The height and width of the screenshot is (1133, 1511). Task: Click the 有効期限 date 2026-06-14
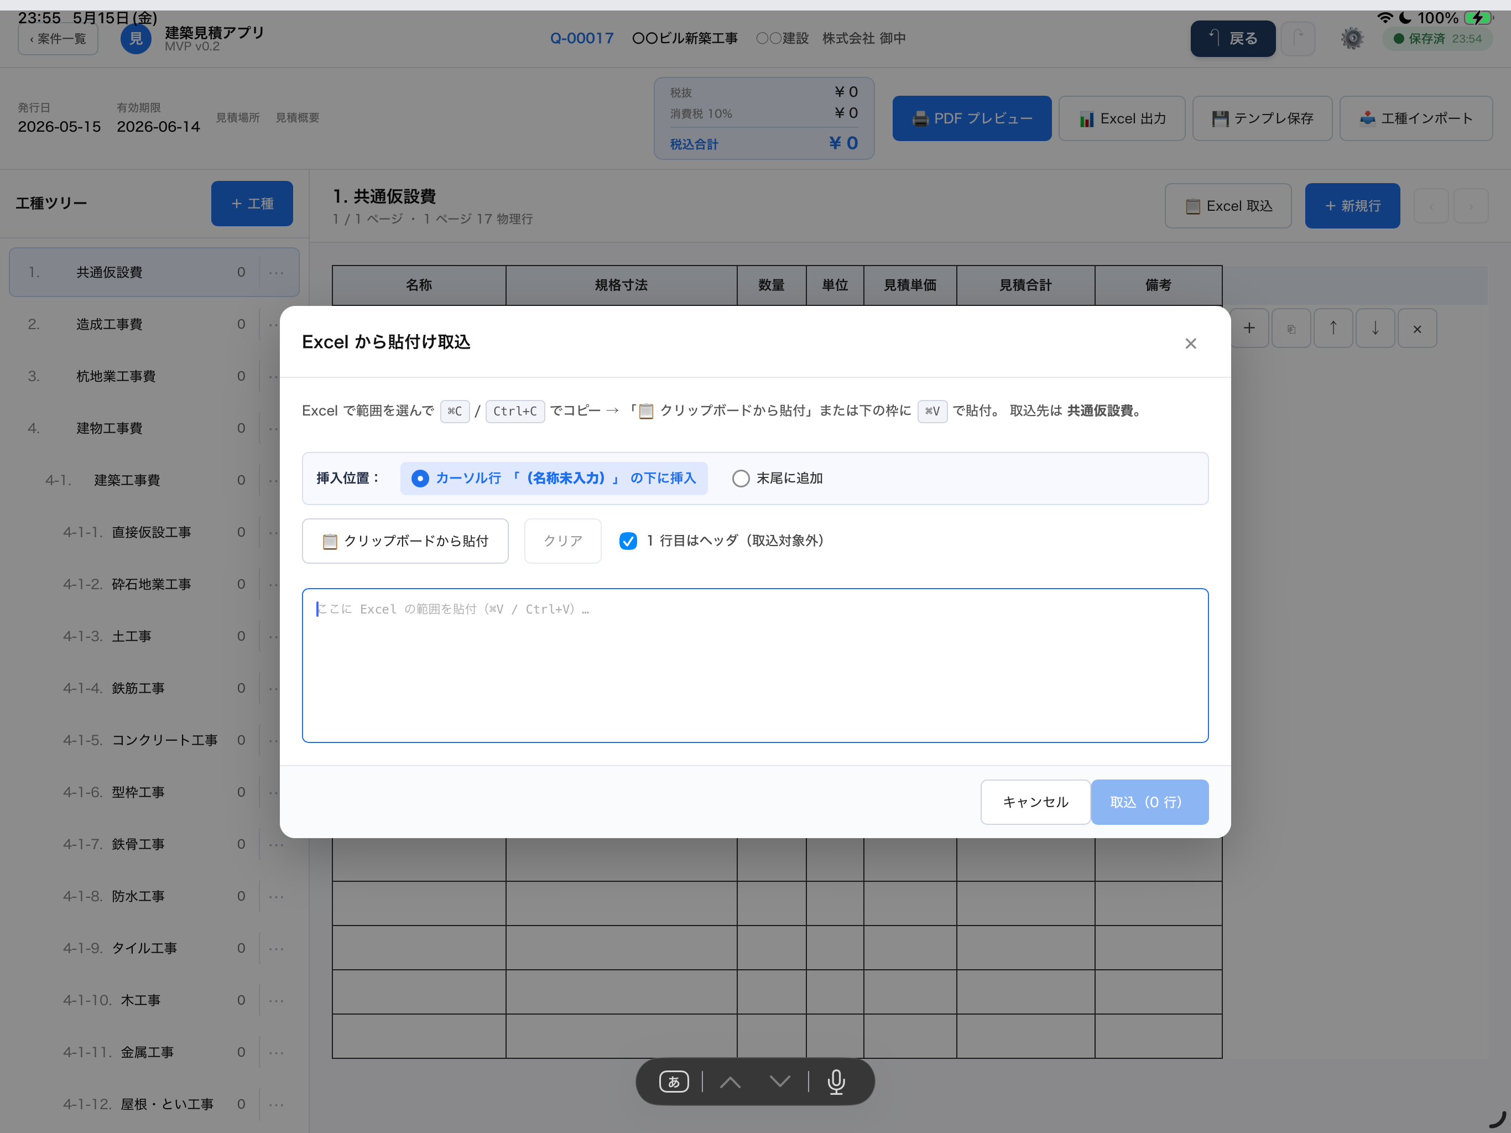[159, 127]
